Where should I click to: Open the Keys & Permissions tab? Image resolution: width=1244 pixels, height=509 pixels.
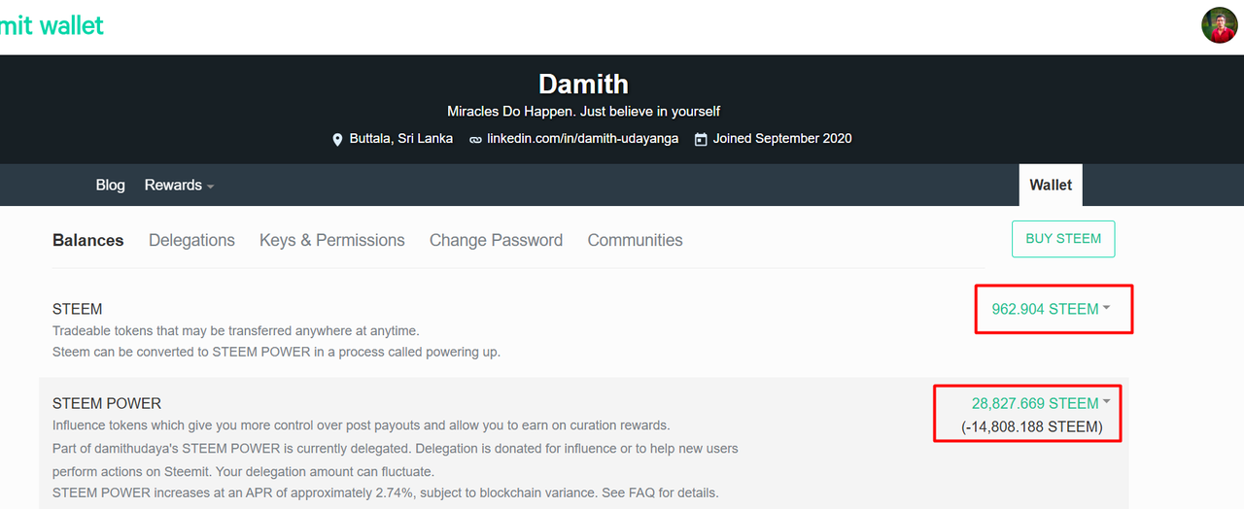click(x=332, y=240)
